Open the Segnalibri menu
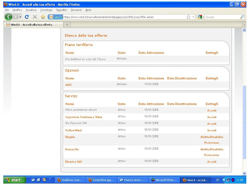 point(62,10)
